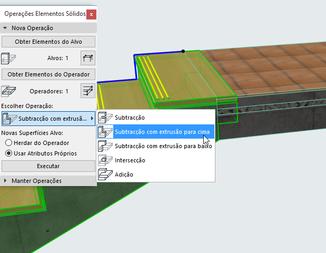Click the extrusão para baixo icon

[x=105, y=146]
